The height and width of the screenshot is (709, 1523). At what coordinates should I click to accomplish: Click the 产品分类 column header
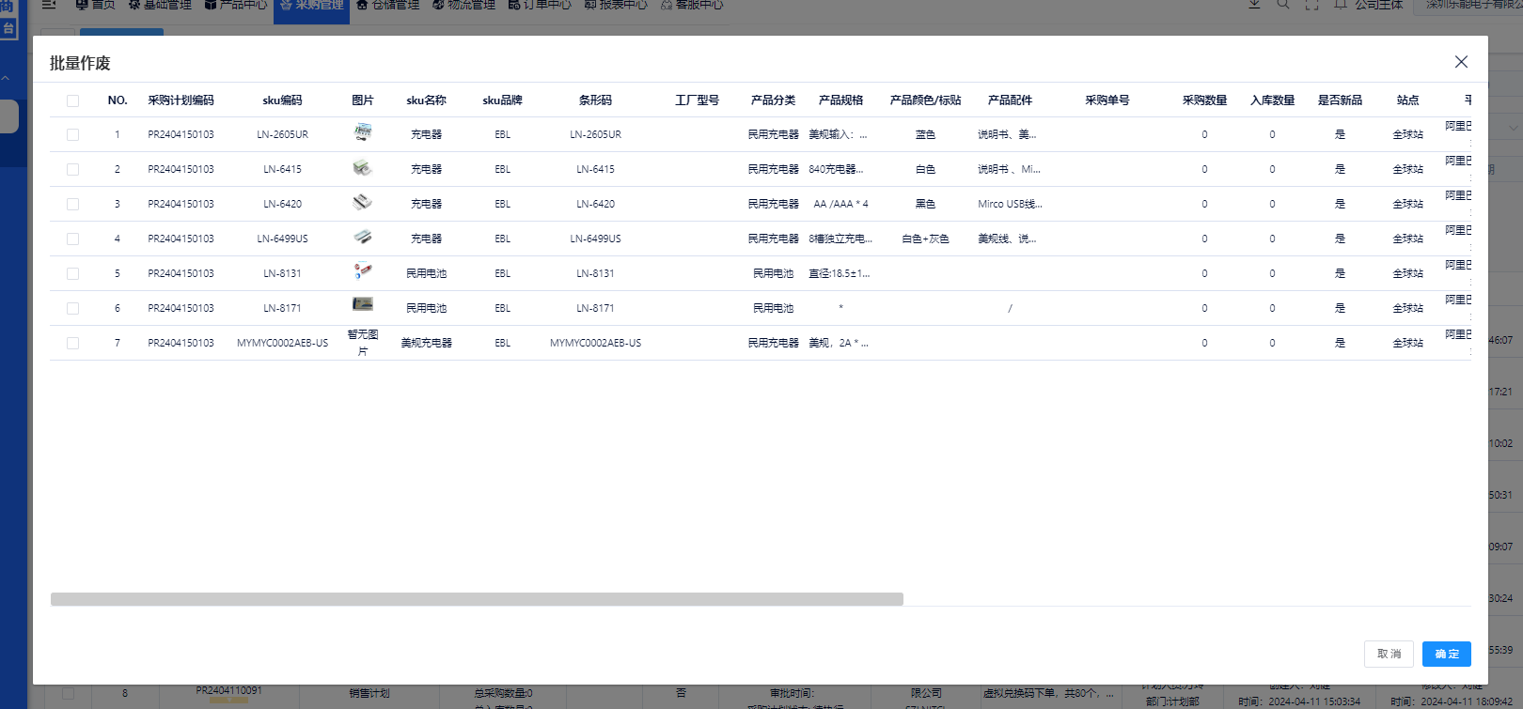tap(773, 100)
